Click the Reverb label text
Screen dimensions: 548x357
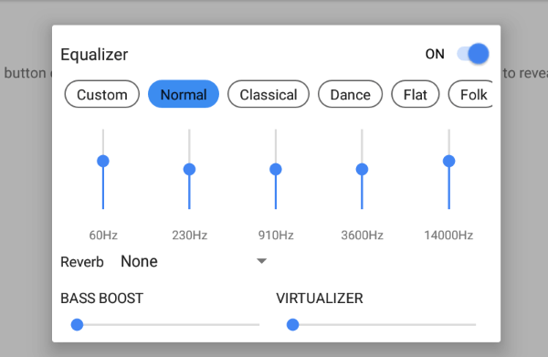coord(82,262)
